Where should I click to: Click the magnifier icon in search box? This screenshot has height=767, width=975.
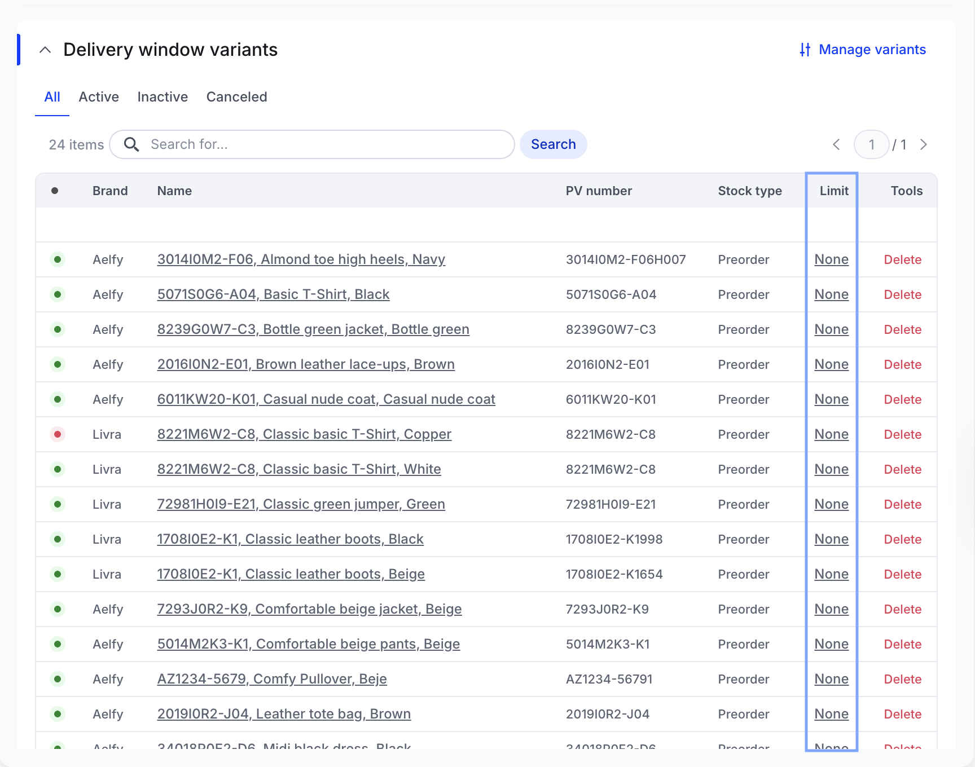(131, 144)
